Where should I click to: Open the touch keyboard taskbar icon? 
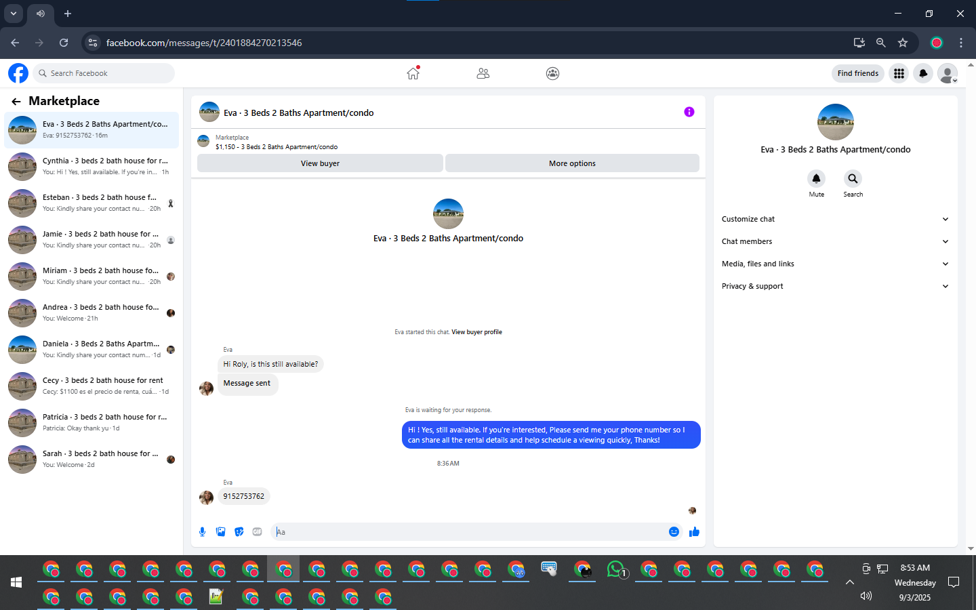pyautogui.click(x=549, y=569)
